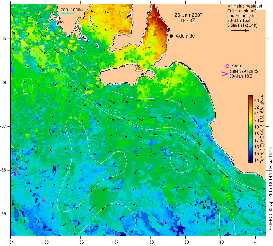
Task: Click the 14 label on temperature scale
Action: [x=257, y=160]
